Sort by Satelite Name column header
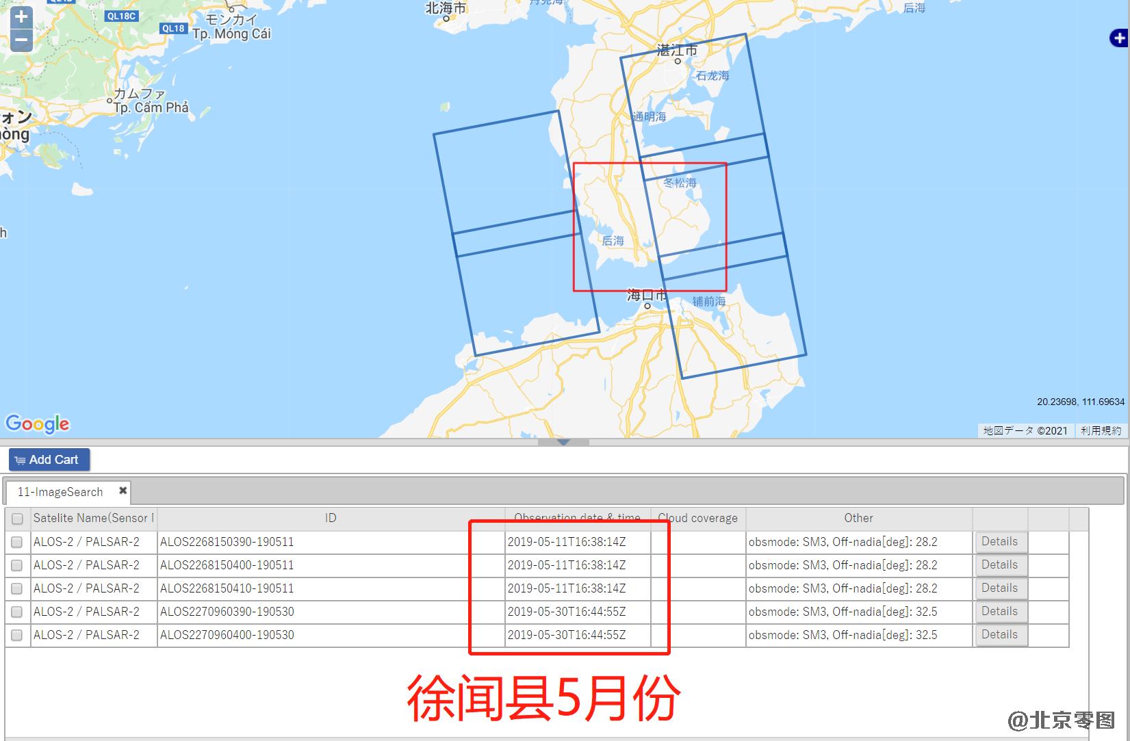Image resolution: width=1130 pixels, height=741 pixels. point(94,518)
